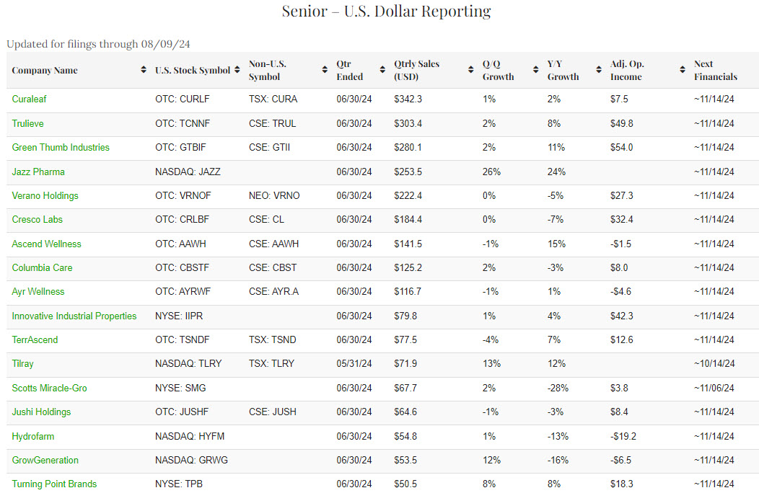Open the Curaleaf company link

[29, 99]
